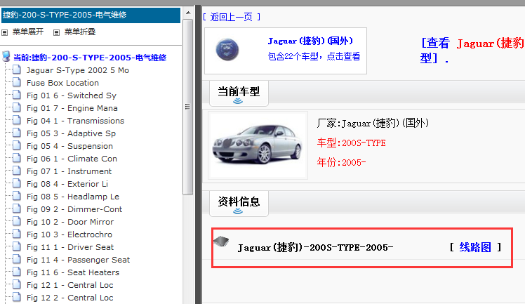Open Fig 04 1 - Transmissions
Viewport: 525px width, 304px height.
click(75, 121)
